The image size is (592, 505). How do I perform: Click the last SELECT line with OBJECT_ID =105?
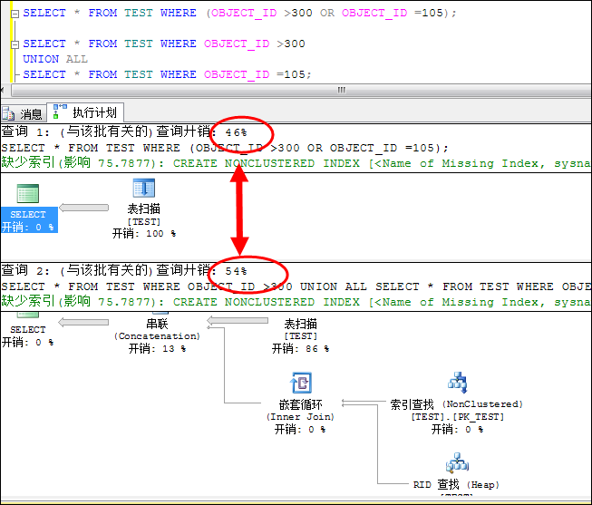tap(168, 74)
